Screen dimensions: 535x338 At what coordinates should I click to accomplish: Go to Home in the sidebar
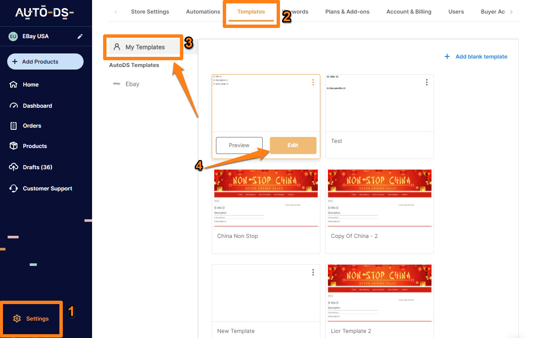click(x=31, y=84)
